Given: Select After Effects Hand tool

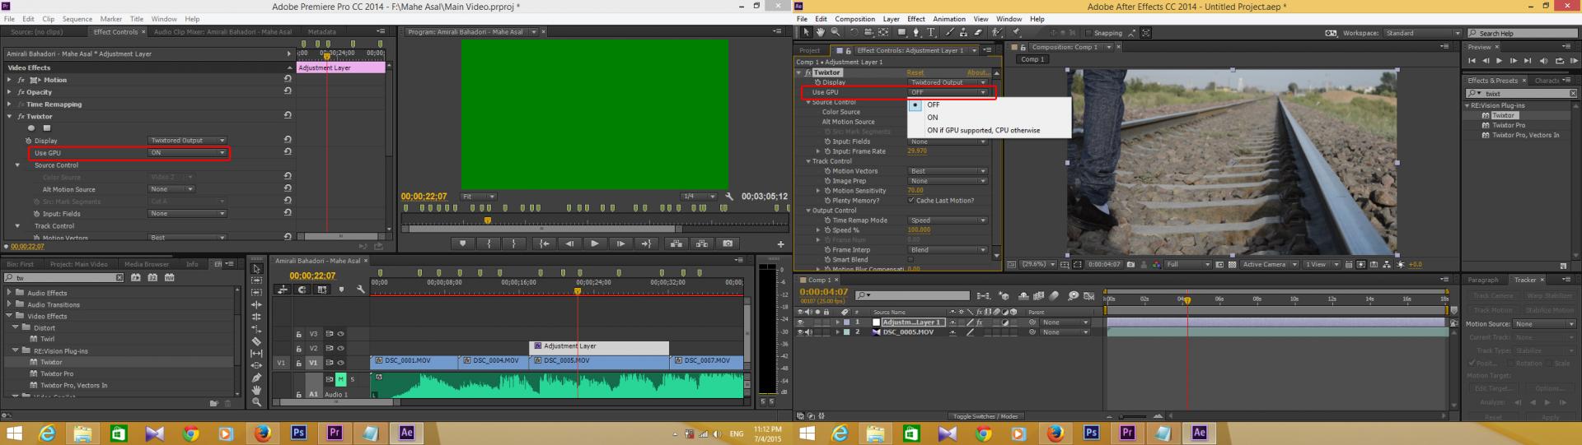Looking at the screenshot, I should pos(821,33).
